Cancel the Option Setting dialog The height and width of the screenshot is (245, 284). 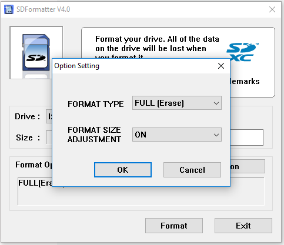click(x=192, y=170)
